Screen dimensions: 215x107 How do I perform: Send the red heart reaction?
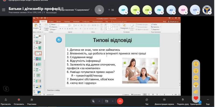coord(196,98)
